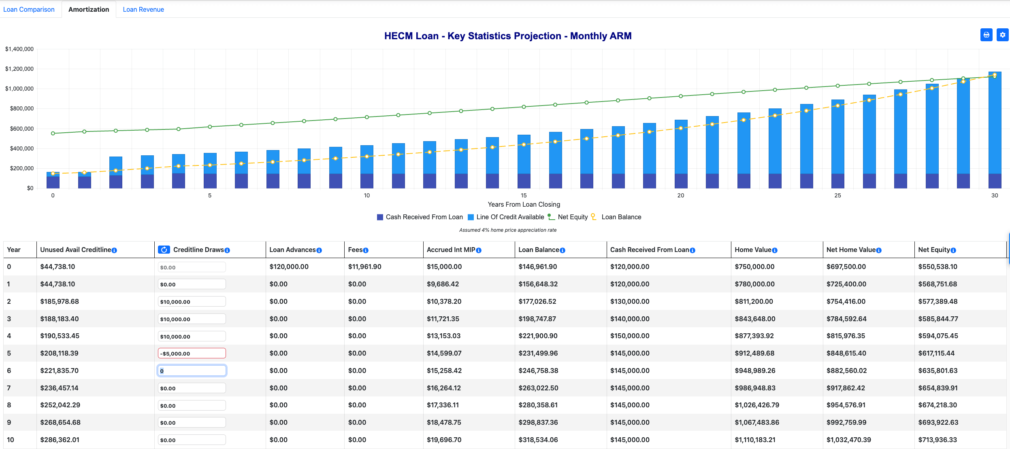Click the year 30 chart bar
Viewport: 1010px width, 449px height.
(x=995, y=129)
